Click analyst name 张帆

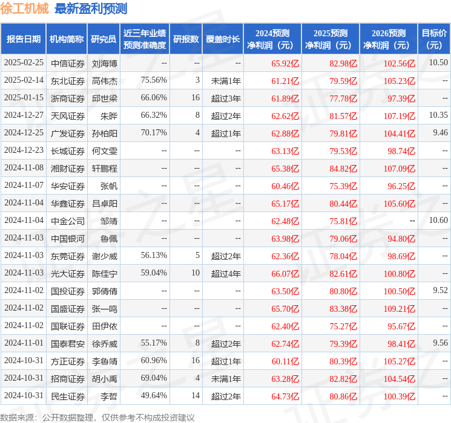[x=109, y=186]
